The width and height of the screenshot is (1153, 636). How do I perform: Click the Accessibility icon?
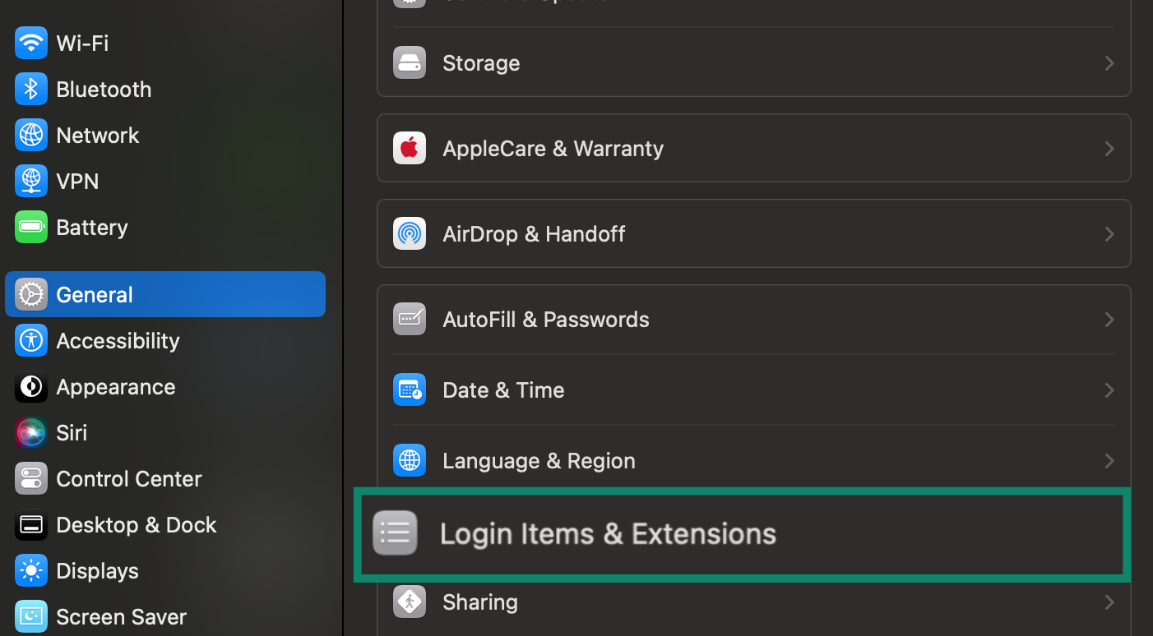[30, 340]
